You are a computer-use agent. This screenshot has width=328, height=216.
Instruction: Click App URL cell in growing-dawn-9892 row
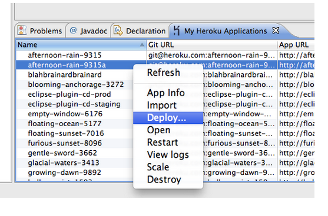(x=296, y=173)
